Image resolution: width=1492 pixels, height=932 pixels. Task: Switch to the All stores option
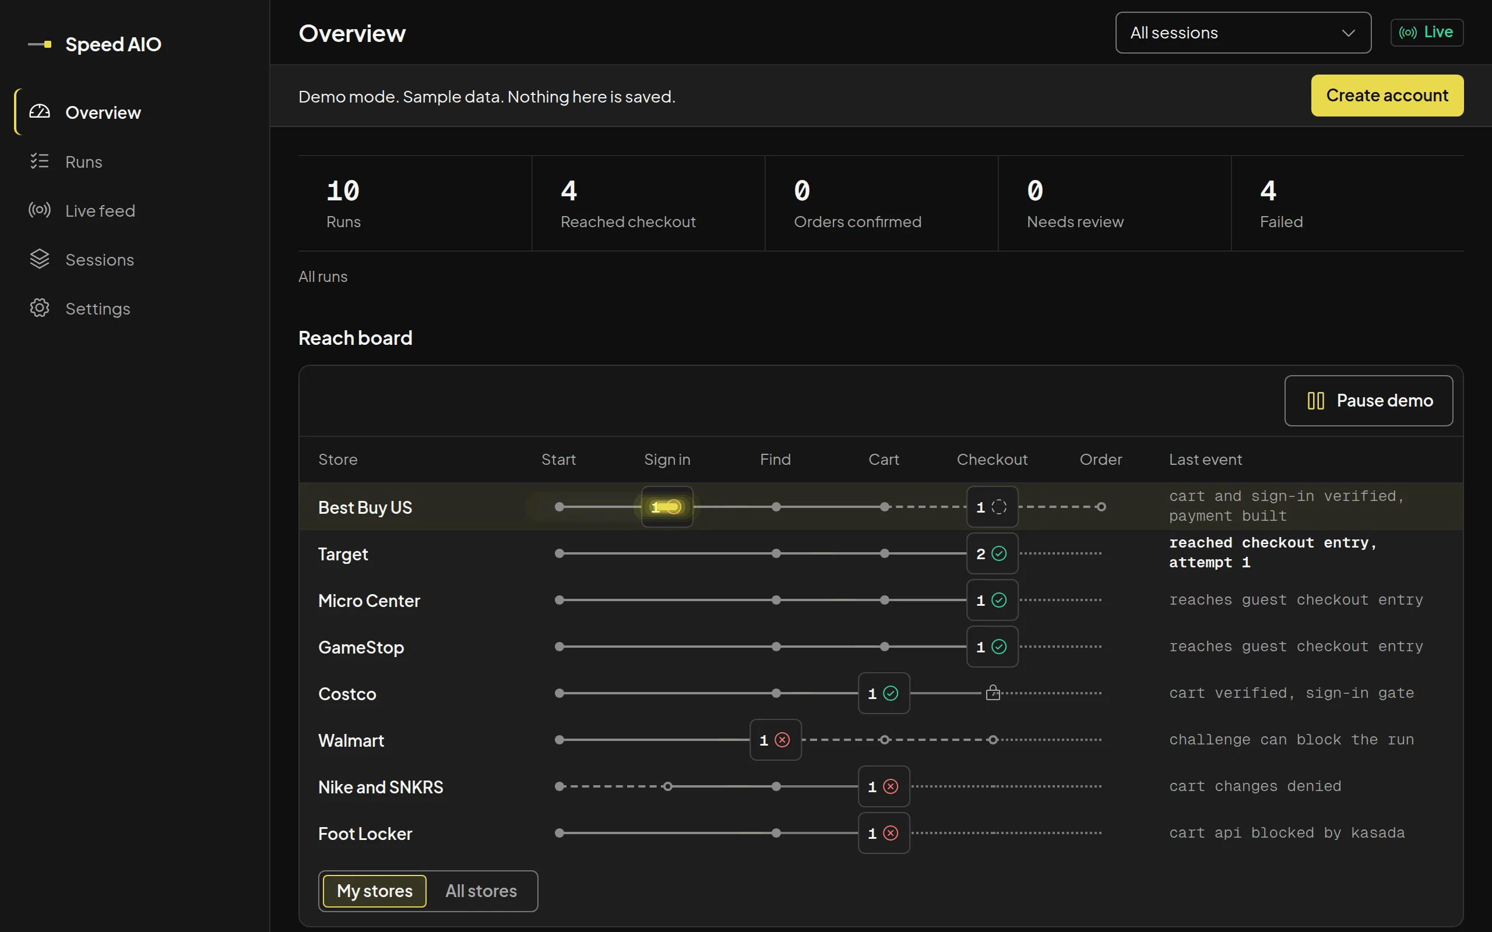pyautogui.click(x=481, y=891)
